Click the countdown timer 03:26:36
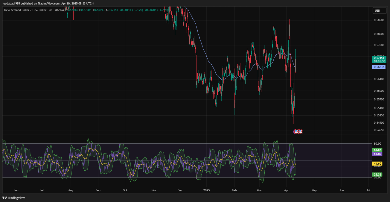Image resolution: width=390 pixels, height=202 pixels. [379, 61]
